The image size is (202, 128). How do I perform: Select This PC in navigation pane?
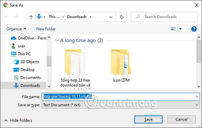[21, 54]
